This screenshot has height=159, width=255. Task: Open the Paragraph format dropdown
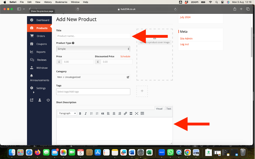point(67,113)
